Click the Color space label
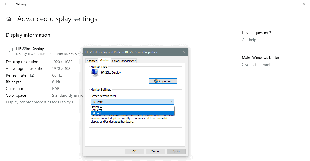310x161 pixels. coord(16,95)
